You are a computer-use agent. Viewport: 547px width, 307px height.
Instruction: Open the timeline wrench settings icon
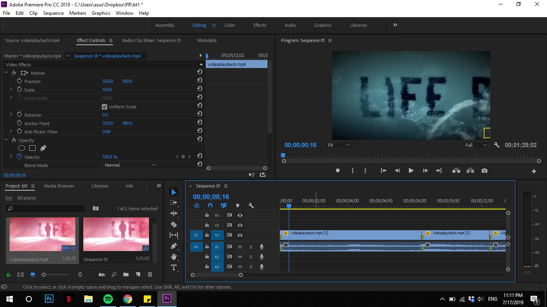(251, 205)
